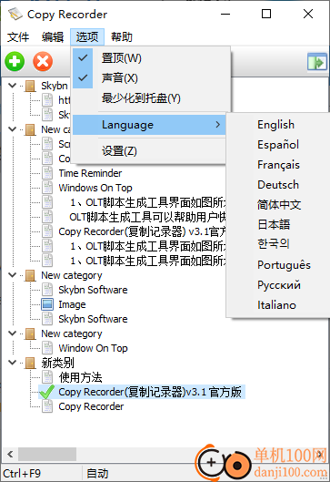
Task: Collapse the Skybn category node
Action: (12, 85)
